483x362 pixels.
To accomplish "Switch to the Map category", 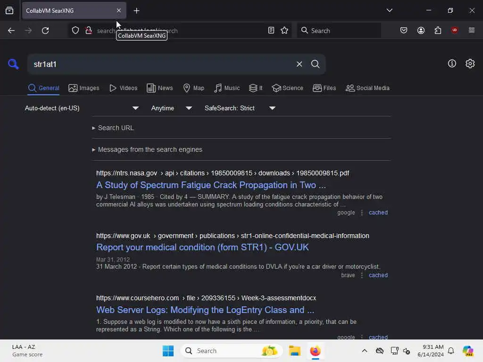I will pyautogui.click(x=194, y=88).
